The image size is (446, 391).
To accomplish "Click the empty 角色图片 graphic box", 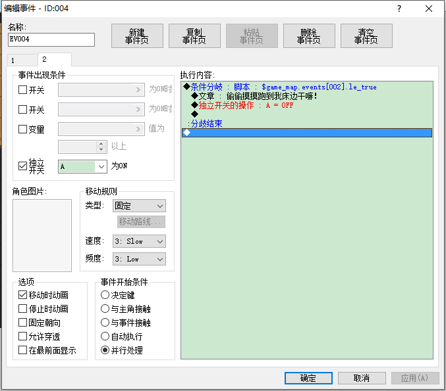I will click(42, 235).
